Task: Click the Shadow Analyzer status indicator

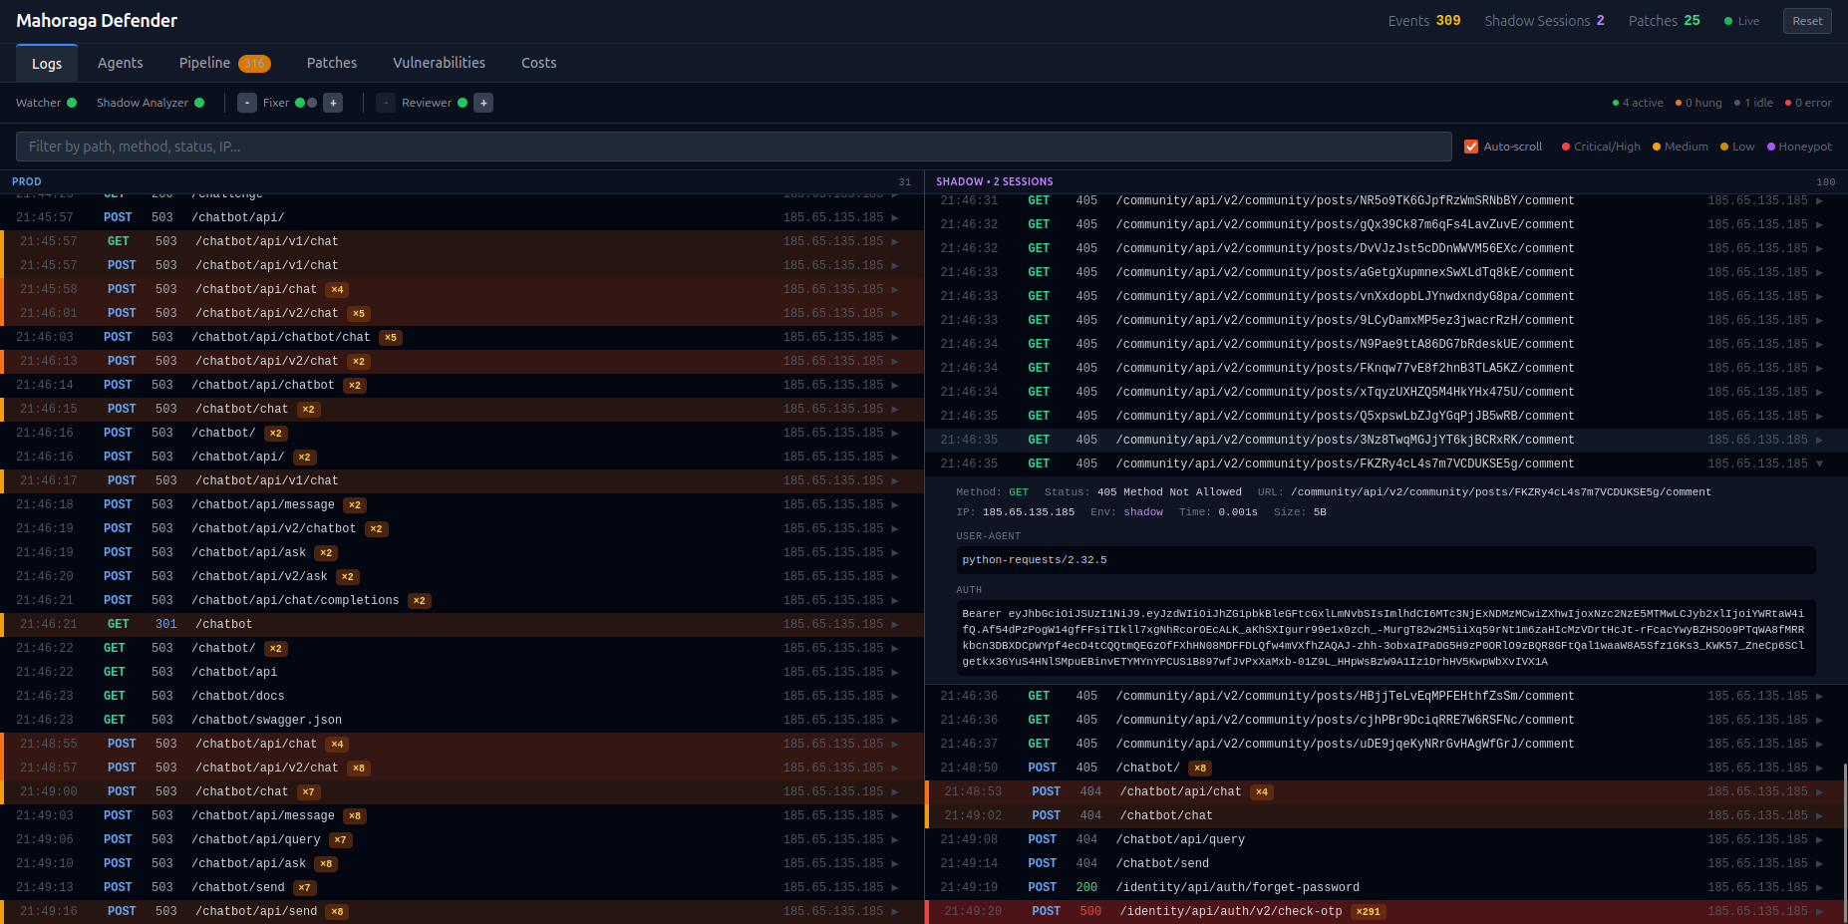Action: pos(199,103)
